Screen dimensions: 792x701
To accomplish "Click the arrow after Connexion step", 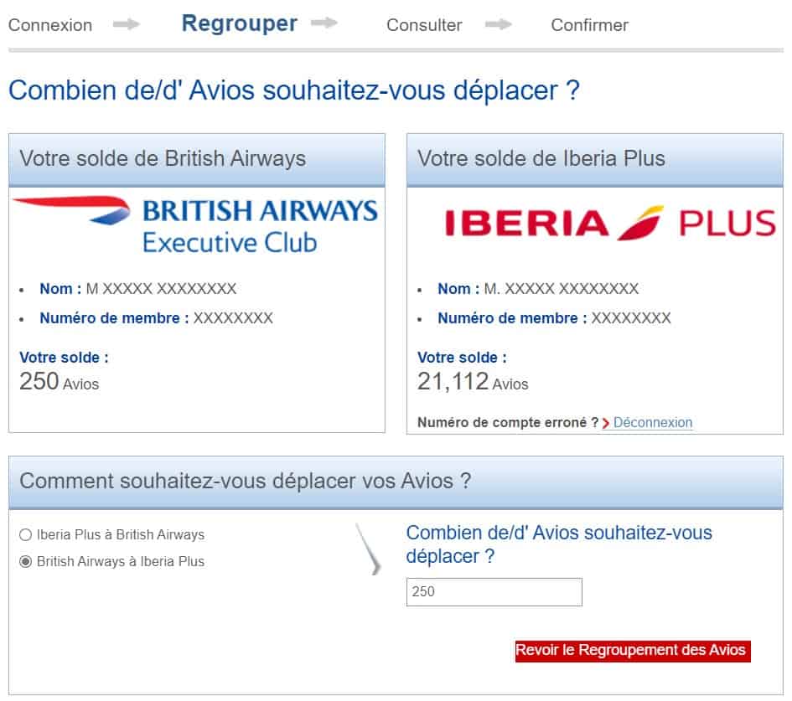I will 127,24.
